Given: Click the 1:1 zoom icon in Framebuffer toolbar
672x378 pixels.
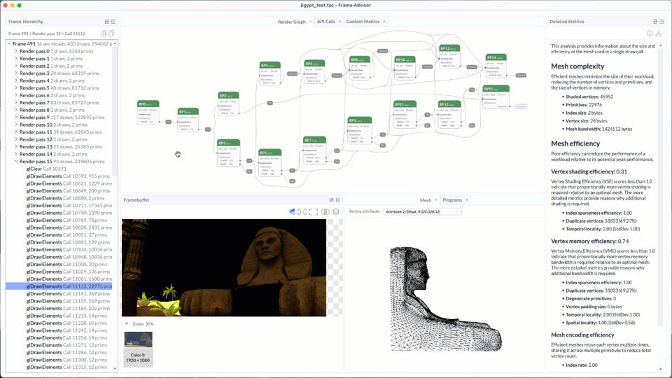Looking at the screenshot, I should pos(302,211).
